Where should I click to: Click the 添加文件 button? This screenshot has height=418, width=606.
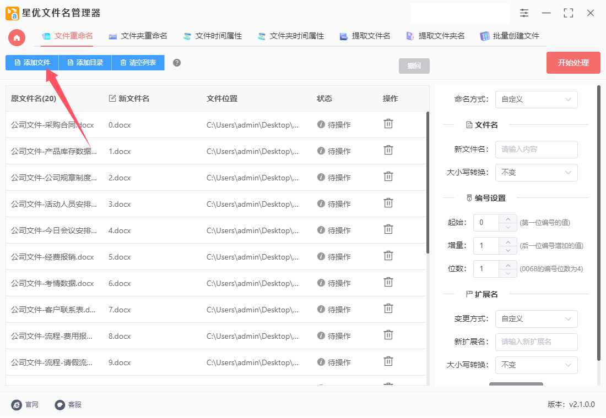(x=32, y=63)
